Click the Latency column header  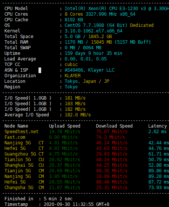tap(157, 126)
